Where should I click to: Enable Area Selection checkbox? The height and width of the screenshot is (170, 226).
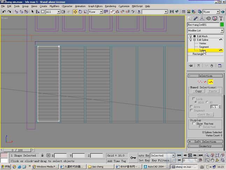coord(191,107)
